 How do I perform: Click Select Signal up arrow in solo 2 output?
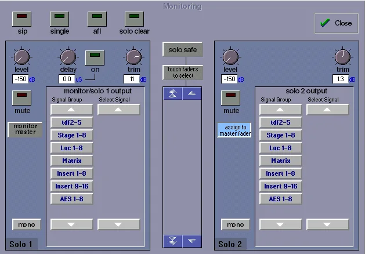(327, 110)
